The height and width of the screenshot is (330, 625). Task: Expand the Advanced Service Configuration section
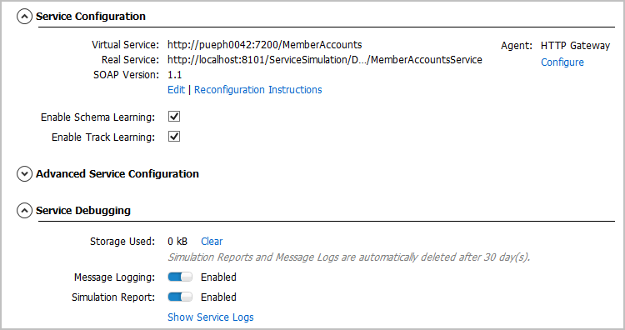pyautogui.click(x=24, y=174)
